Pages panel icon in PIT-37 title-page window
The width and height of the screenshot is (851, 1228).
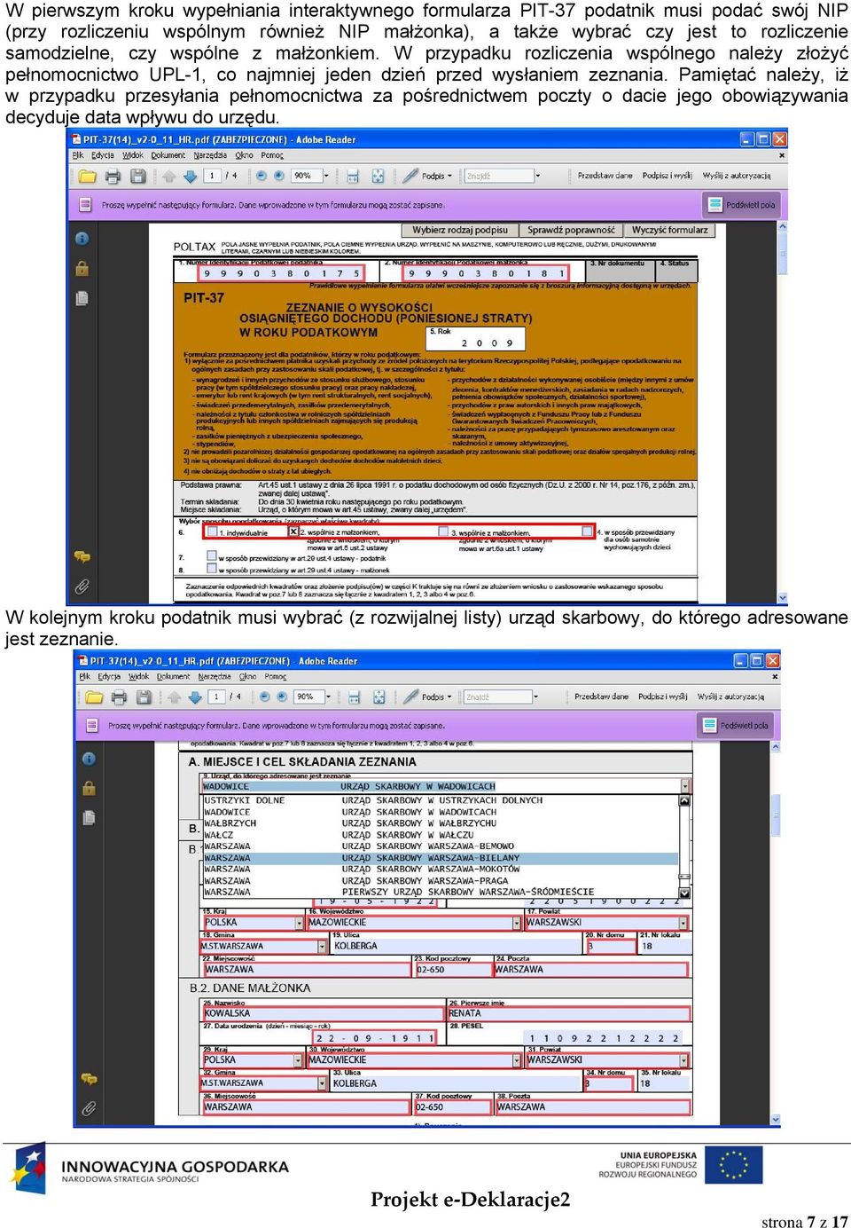(82, 298)
